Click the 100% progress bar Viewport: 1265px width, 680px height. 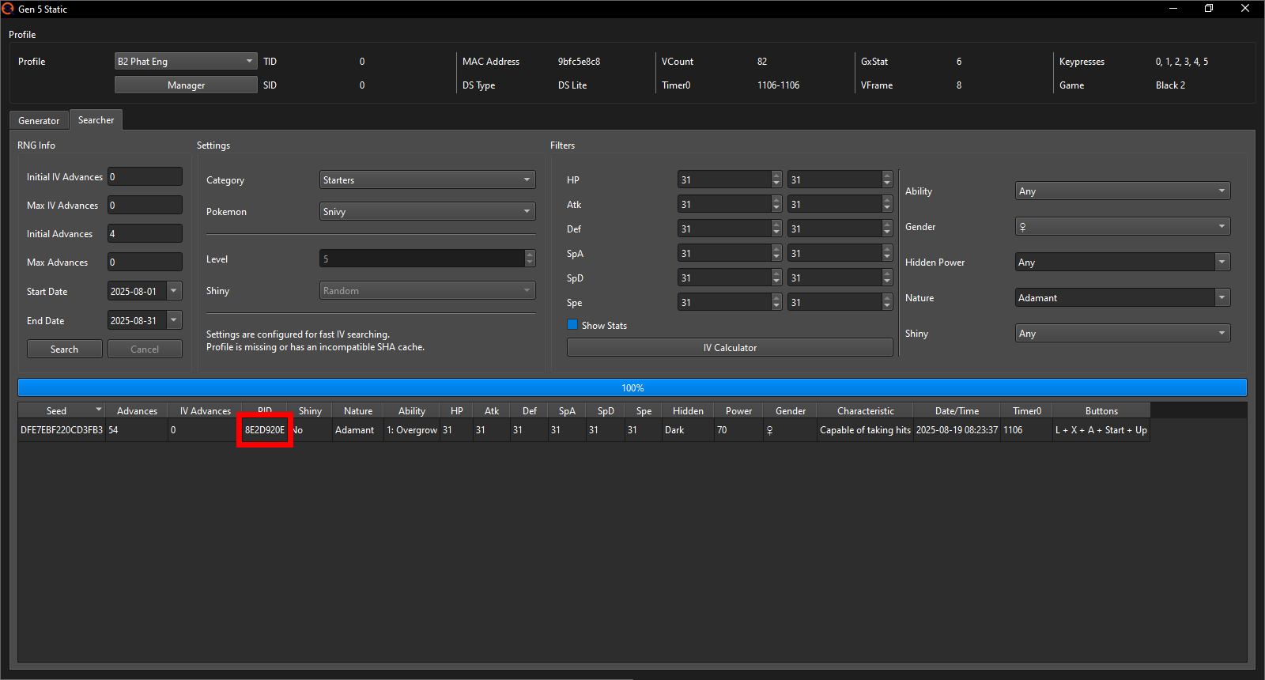pos(632,387)
